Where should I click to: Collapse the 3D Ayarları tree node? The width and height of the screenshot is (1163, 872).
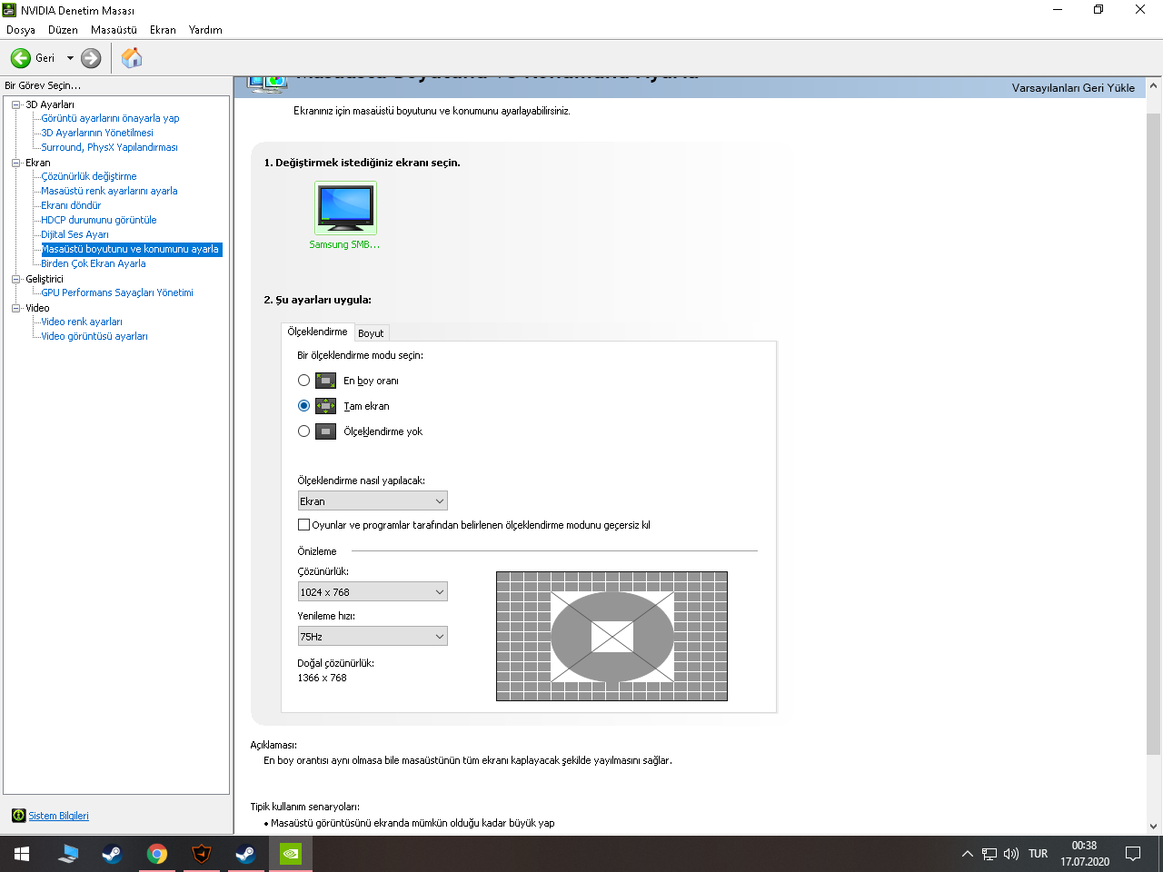tap(16, 104)
